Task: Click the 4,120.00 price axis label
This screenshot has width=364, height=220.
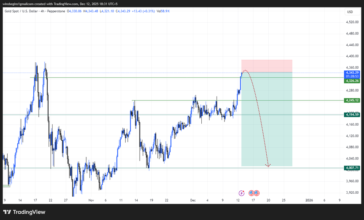Action: tap(352, 136)
